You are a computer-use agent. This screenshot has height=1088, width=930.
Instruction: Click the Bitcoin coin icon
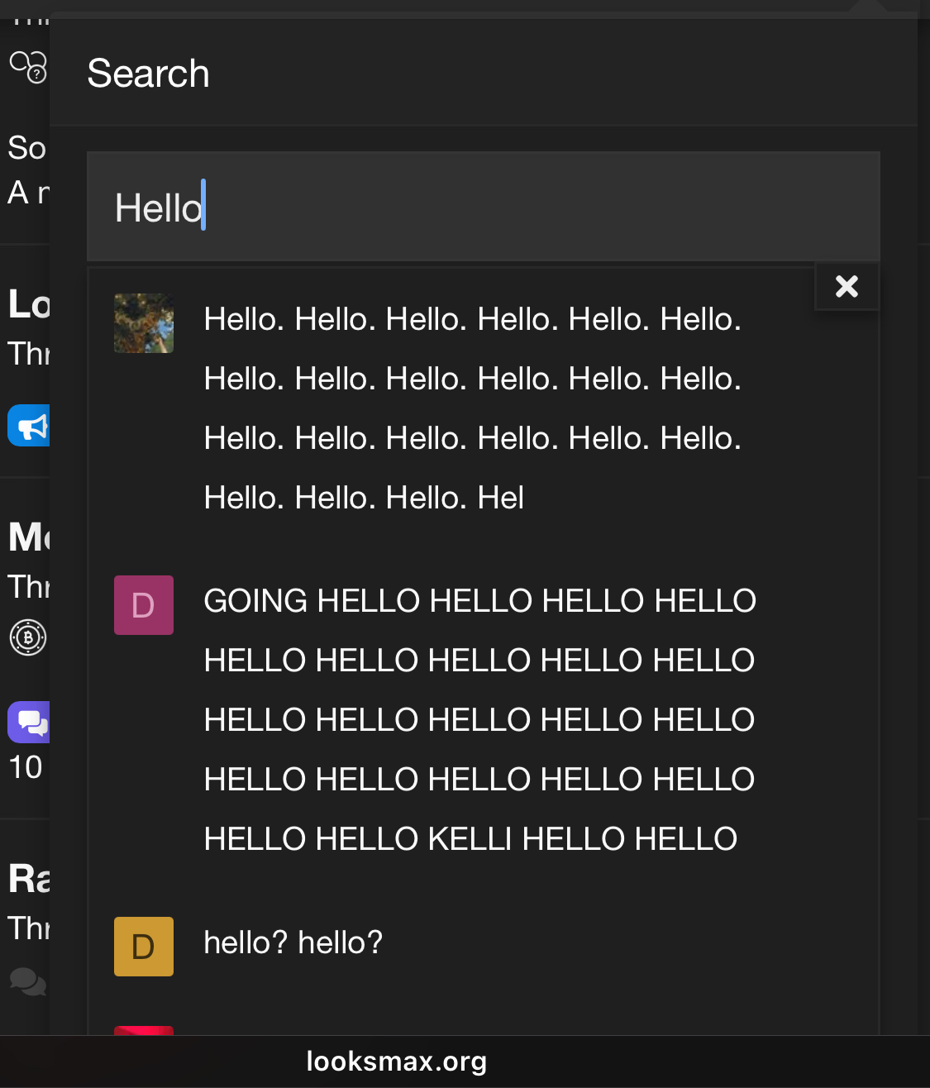(x=28, y=637)
